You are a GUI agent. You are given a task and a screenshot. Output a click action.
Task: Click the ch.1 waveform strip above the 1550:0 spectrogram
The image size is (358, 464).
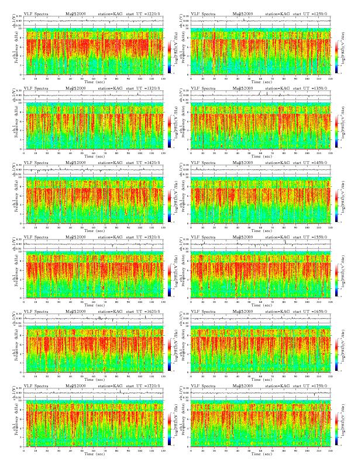261,244
